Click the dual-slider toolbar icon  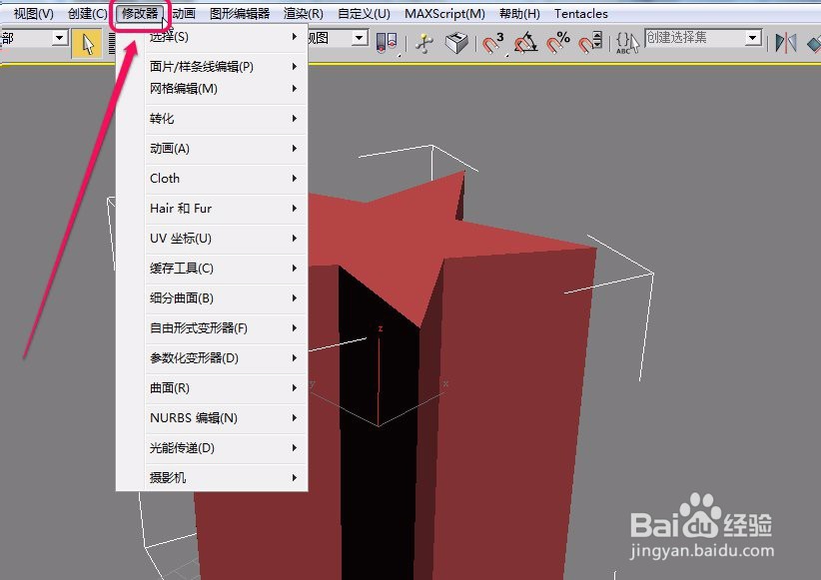(385, 40)
